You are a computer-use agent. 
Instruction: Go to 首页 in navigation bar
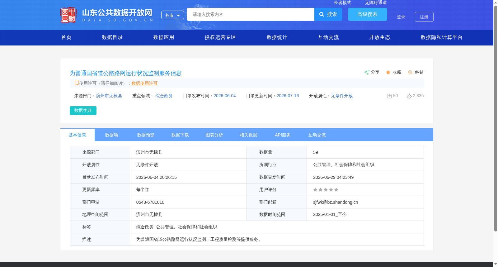[66, 37]
